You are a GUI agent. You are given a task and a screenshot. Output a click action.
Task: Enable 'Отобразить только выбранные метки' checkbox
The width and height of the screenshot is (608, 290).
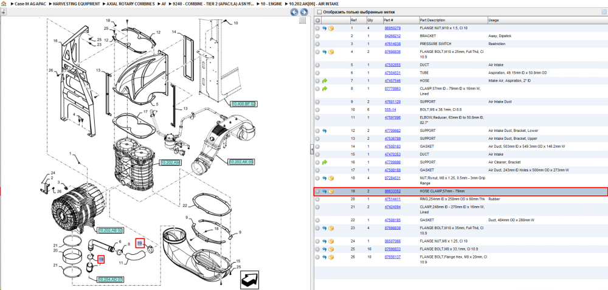pos(319,12)
